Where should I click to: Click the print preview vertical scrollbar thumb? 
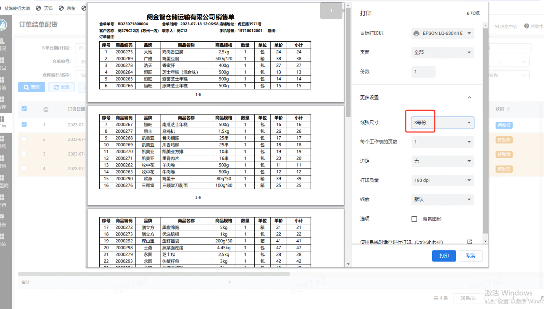(348, 62)
